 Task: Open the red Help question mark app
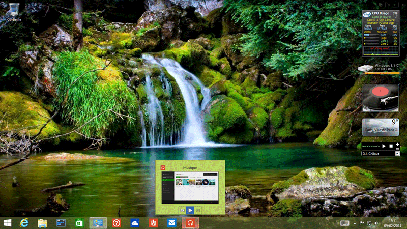tap(117, 223)
